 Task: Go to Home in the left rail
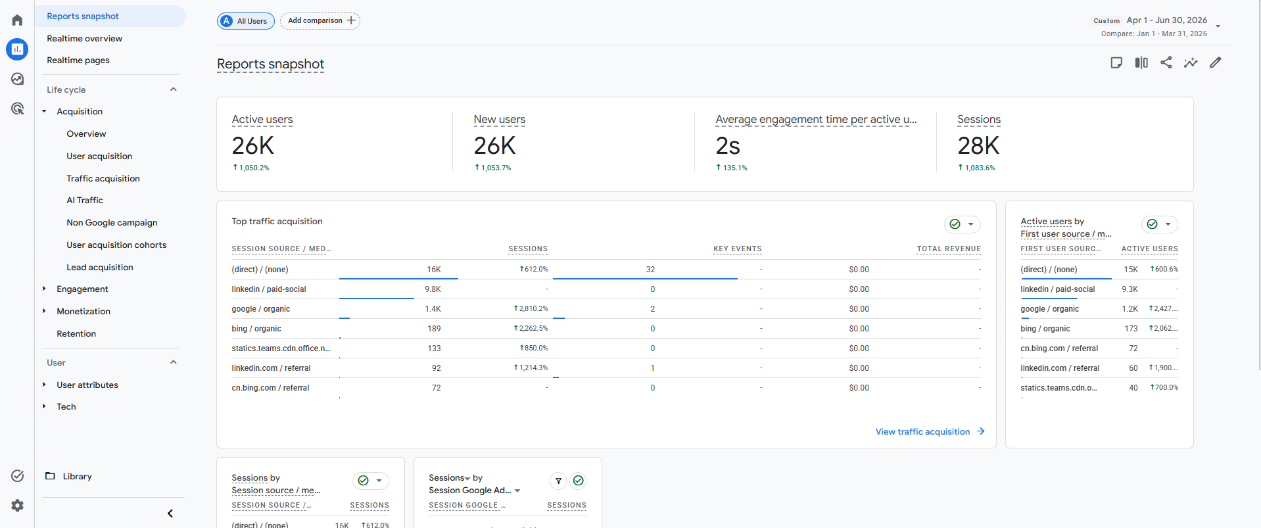(x=17, y=20)
